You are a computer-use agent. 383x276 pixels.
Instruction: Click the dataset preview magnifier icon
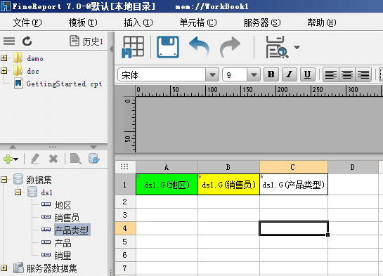tap(75, 159)
